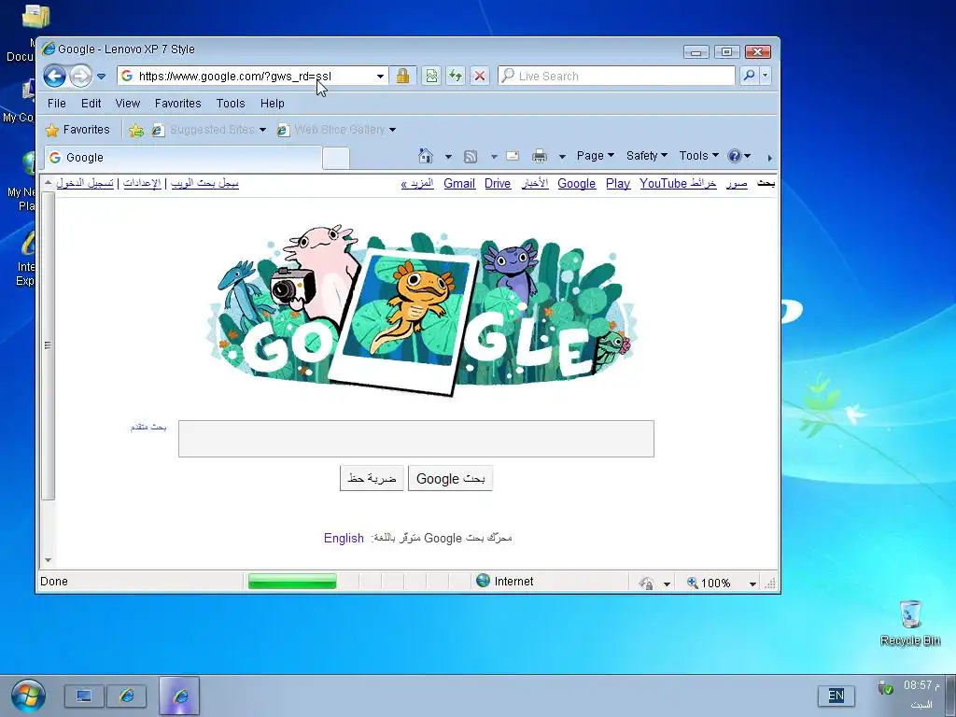This screenshot has width=956, height=717.
Task: Click the Read Mail envelope icon
Action: [x=513, y=156]
